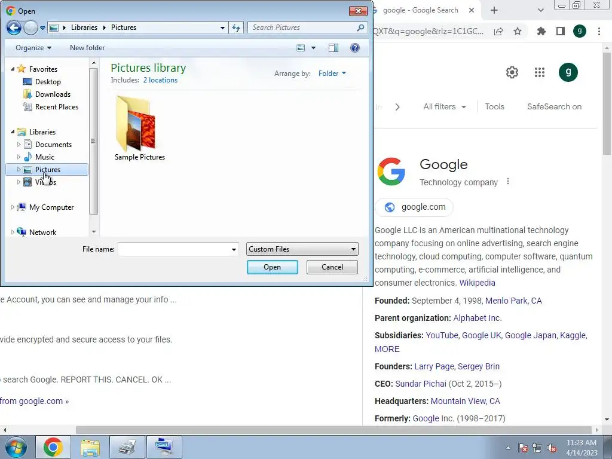Image resolution: width=612 pixels, height=459 pixels.
Task: Open file type Custom Files dropdown
Action: click(302, 249)
